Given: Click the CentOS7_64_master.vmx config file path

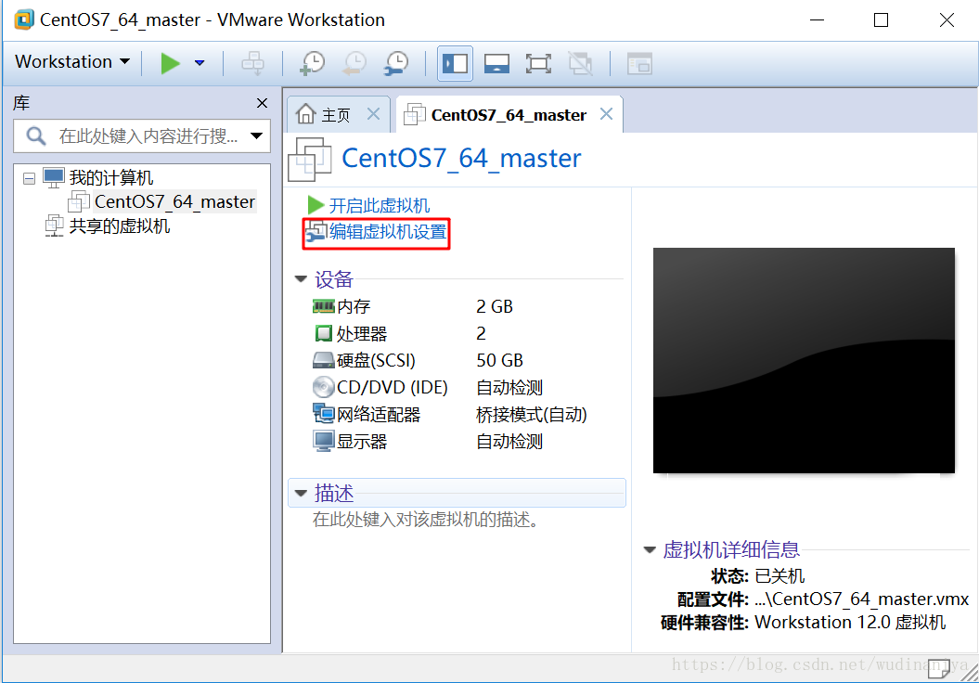Looking at the screenshot, I should pos(862,599).
